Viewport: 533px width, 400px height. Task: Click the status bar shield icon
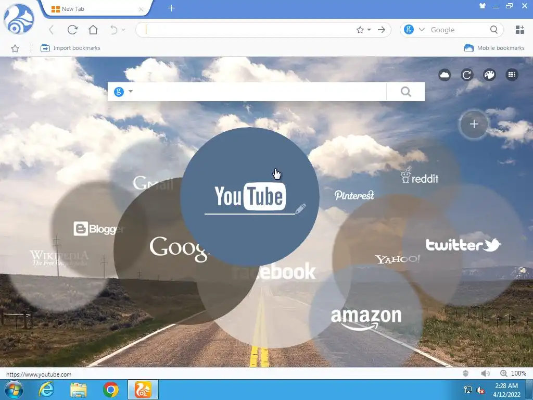point(466,373)
